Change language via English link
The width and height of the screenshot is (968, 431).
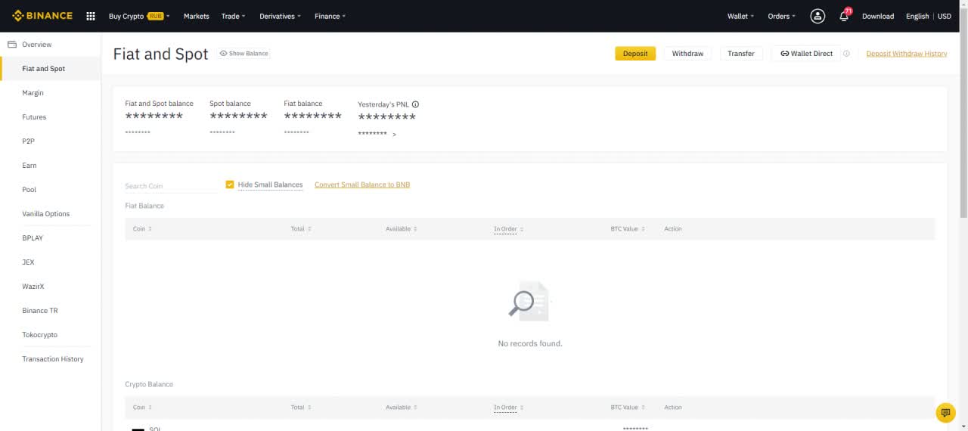click(917, 16)
